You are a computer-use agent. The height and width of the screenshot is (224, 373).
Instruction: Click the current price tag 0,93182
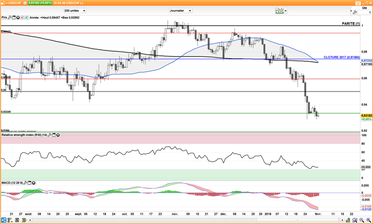(366, 116)
